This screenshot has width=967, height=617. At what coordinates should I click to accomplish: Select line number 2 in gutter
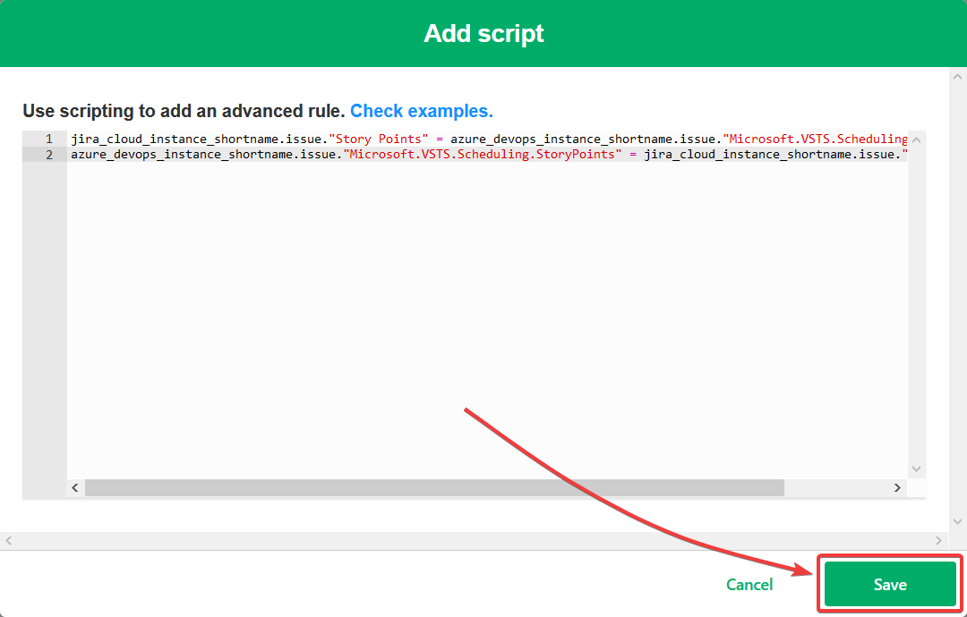[48, 155]
